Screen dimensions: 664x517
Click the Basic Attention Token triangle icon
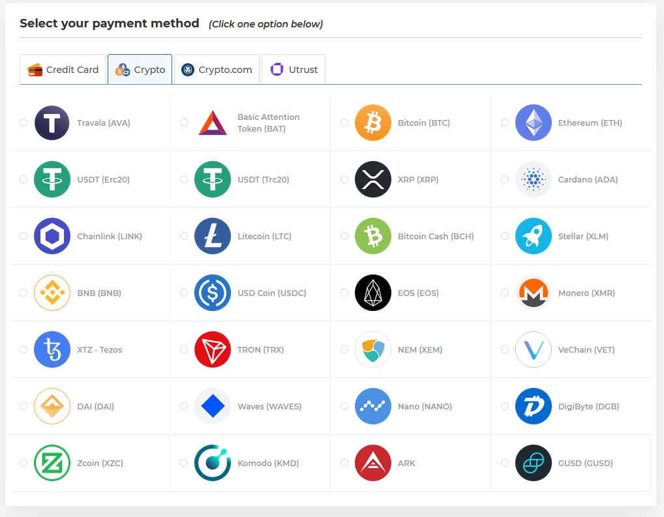(213, 123)
